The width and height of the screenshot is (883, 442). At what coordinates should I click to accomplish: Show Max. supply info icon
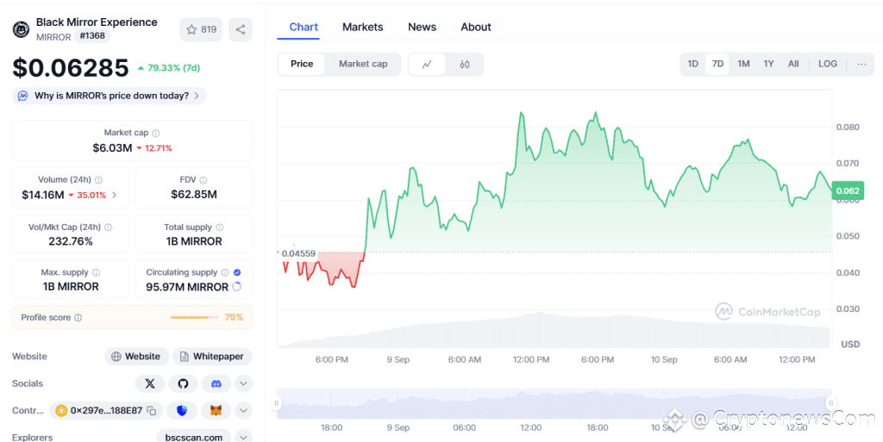click(x=97, y=273)
